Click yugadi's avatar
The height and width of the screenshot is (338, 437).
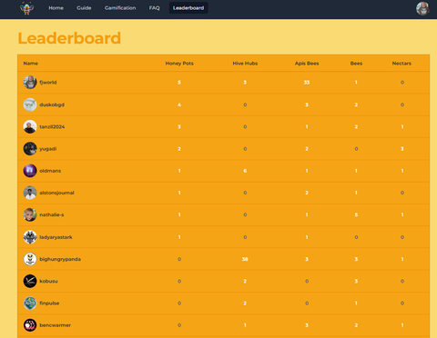point(30,149)
